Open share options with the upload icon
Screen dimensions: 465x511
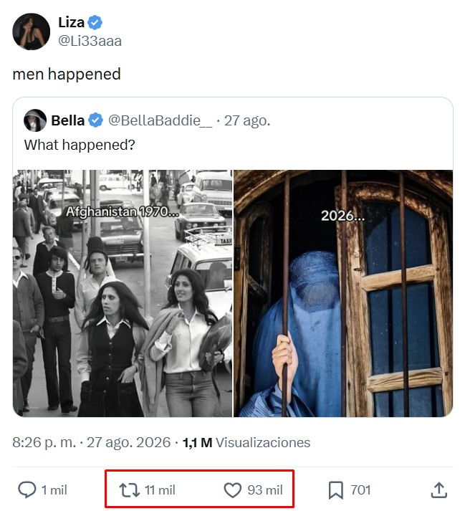438,489
